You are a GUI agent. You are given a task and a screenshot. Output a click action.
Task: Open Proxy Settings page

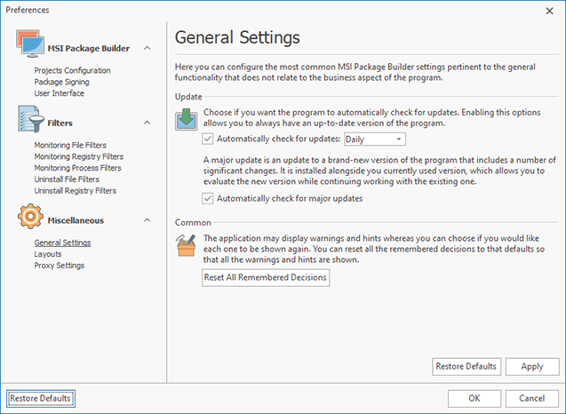pyautogui.click(x=60, y=266)
